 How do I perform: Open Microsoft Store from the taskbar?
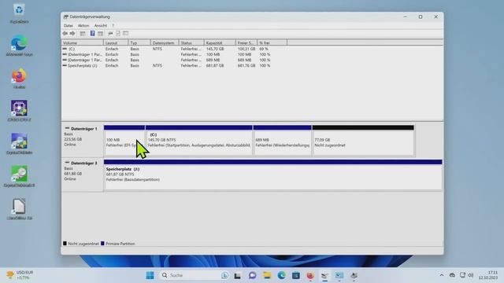tap(296, 275)
